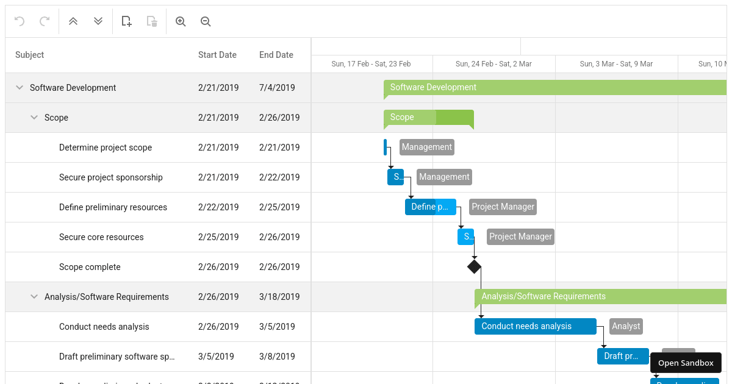Click the 'Define p...' blue task bar

point(431,207)
